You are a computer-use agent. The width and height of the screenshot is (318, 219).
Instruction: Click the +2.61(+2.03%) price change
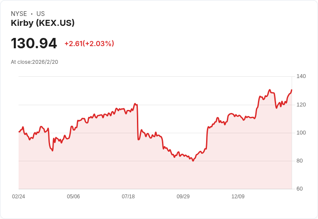pyautogui.click(x=89, y=44)
